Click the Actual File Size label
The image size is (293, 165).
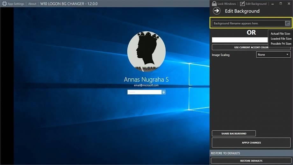pos(281,34)
